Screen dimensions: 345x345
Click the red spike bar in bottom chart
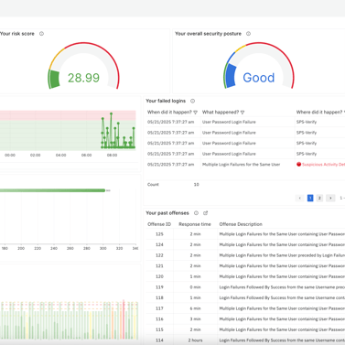tap(124, 319)
